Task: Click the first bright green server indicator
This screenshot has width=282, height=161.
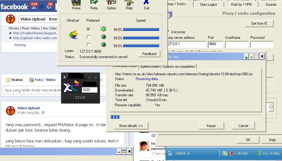Action: (104, 29)
